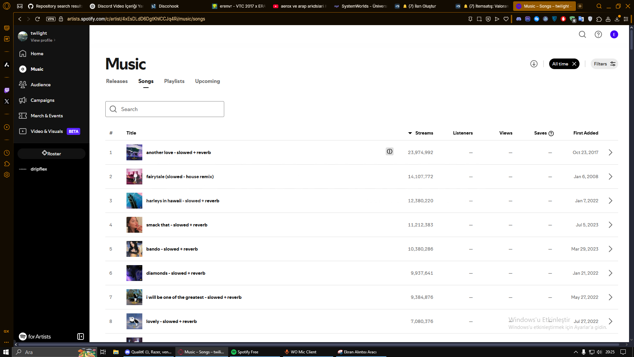The width and height of the screenshot is (634, 357).
Task: Open browser sidebar history clock icon
Action: (x=7, y=153)
